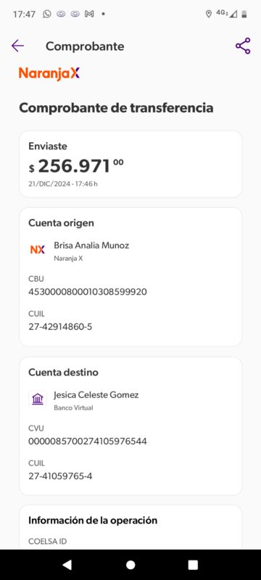This screenshot has width=261, height=580.
Task: Tap recipient name Jesica Celeste Gomez
Action: (x=96, y=394)
